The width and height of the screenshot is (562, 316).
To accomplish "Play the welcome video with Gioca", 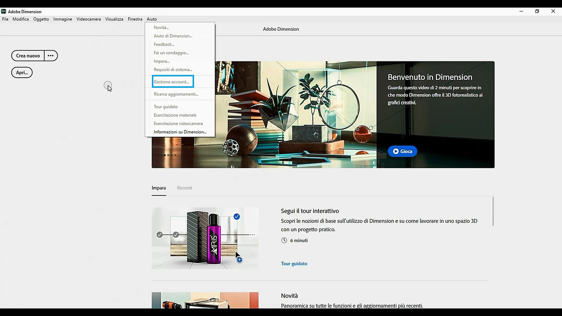I will click(x=402, y=151).
